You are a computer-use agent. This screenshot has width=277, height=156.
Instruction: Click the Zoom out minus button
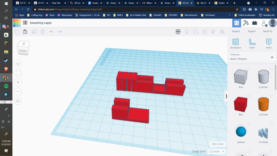click(x=18, y=92)
